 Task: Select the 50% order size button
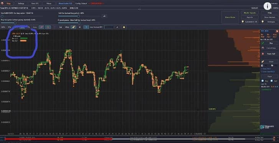[10, 27]
